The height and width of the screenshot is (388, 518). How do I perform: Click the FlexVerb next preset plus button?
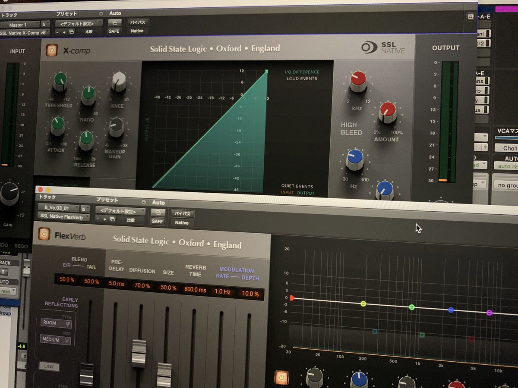click(x=105, y=219)
